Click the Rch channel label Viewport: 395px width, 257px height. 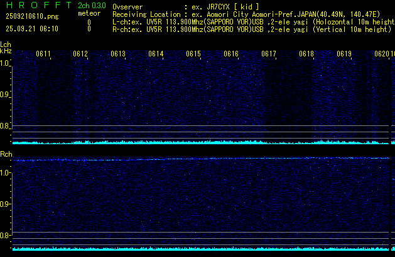(x=6, y=154)
